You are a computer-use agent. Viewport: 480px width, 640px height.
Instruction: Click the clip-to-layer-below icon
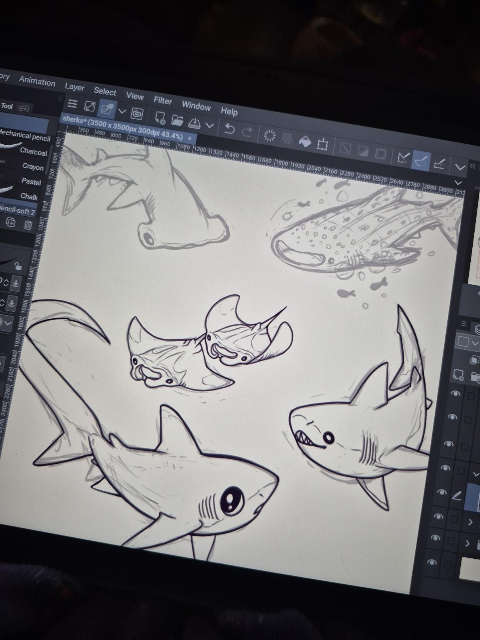point(475,360)
